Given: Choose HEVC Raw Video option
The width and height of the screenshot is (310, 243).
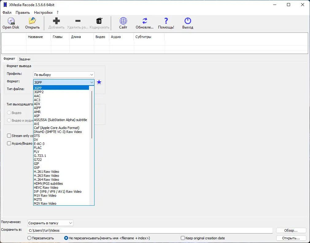Looking at the screenshot, I should point(61,188).
